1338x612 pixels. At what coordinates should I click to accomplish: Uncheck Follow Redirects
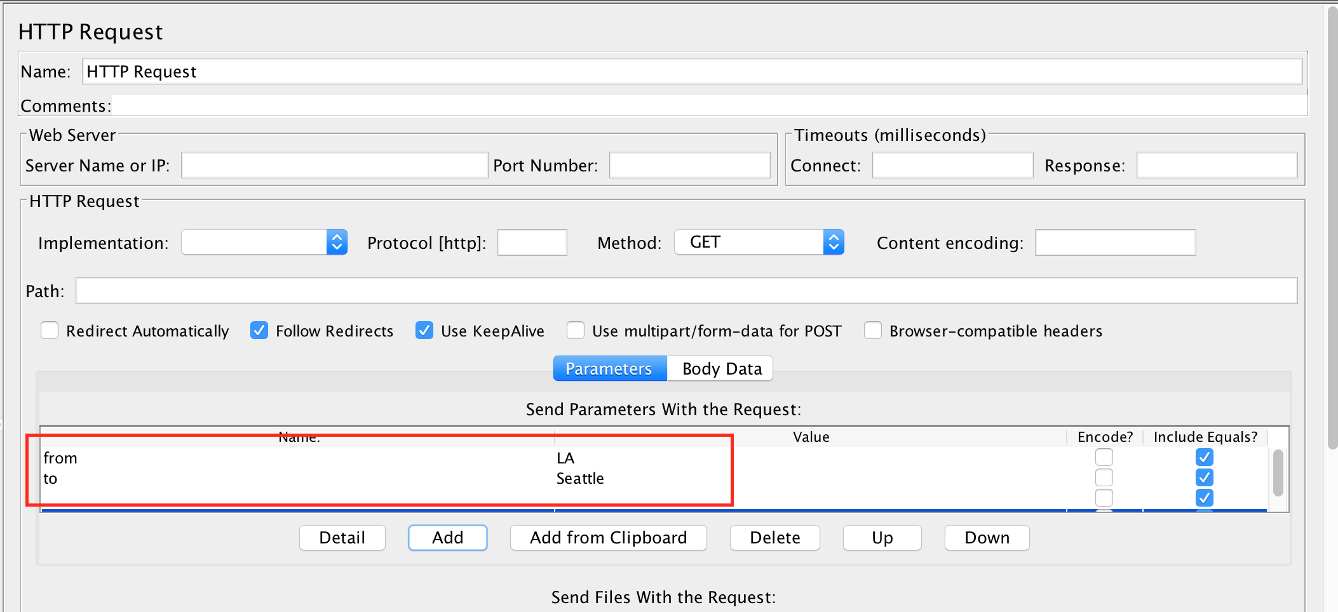coord(259,331)
